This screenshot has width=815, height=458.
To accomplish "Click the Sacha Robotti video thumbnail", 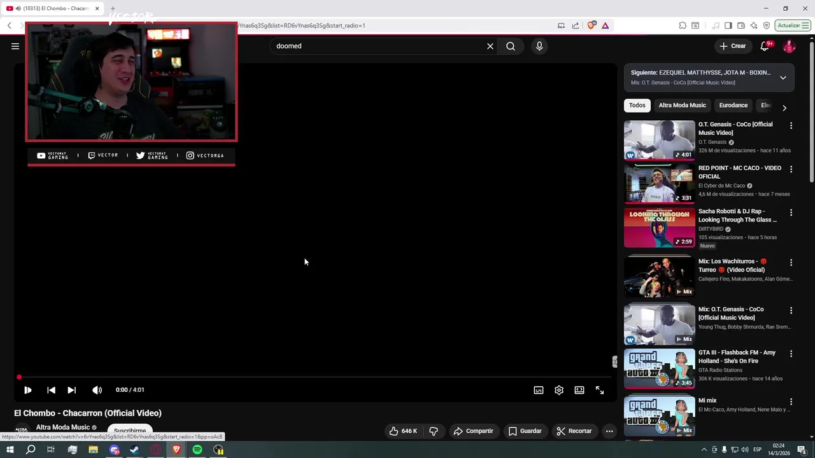I will tap(660, 228).
